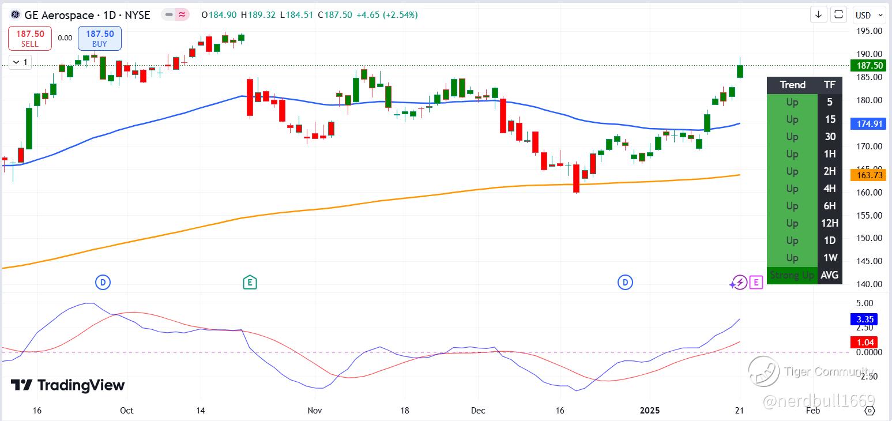Viewport: 892px width, 421px height.
Task: Select the 1D row in Trend table
Action: tap(804, 240)
